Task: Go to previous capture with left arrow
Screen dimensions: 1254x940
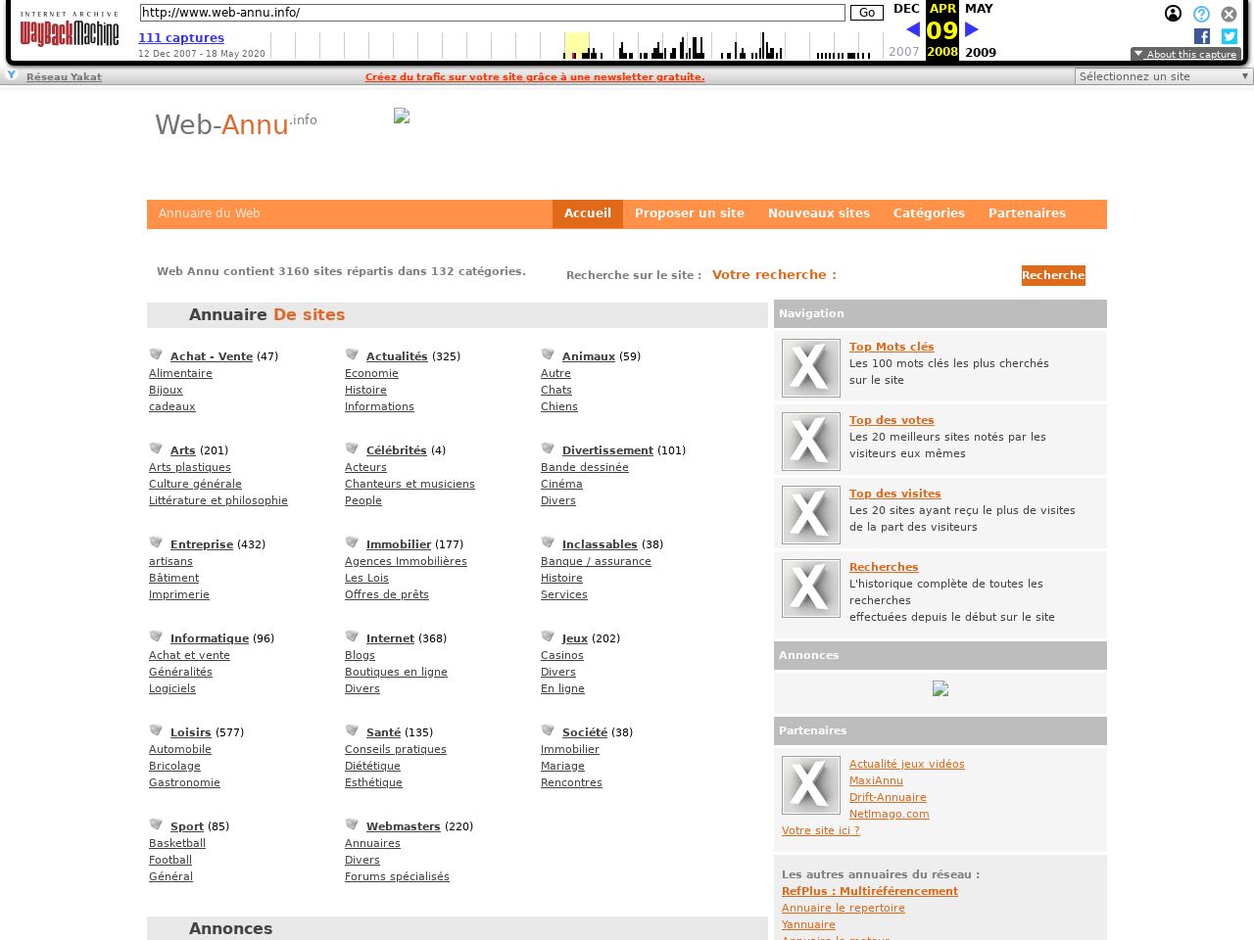Action: [x=913, y=29]
